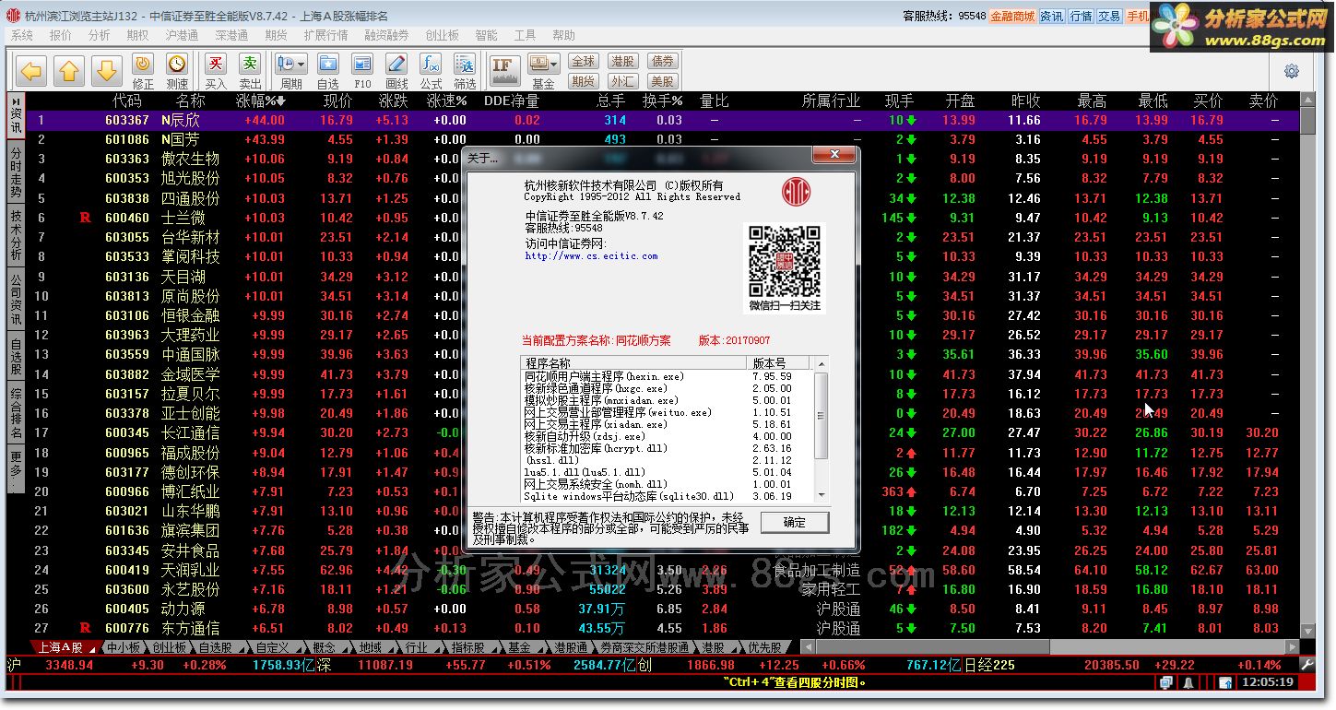Switch to the 资讯 side tab

16,115
